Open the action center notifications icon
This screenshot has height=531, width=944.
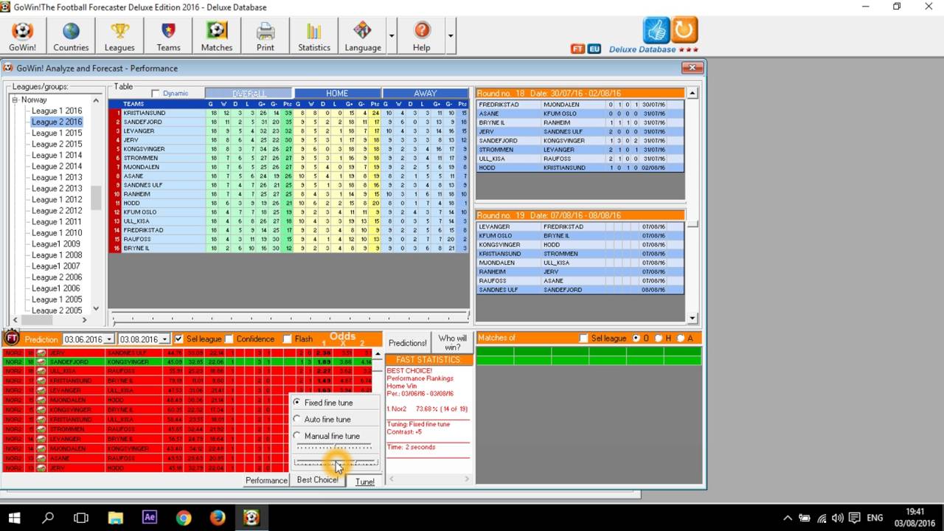(x=854, y=518)
